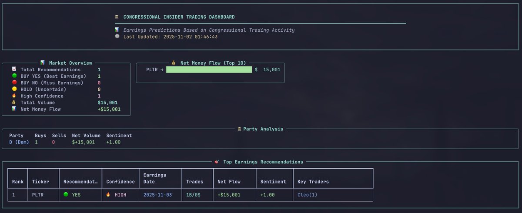Click the Total Recommendations trend icon
The width and height of the screenshot is (522, 213).
tap(14, 70)
